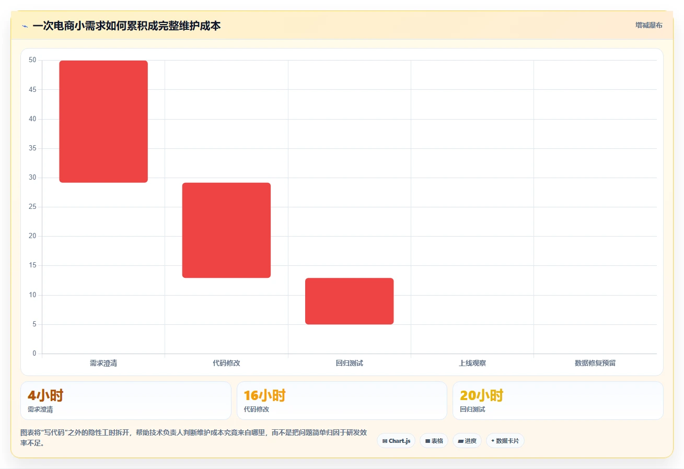684x469 pixels.
Task: Click the 增减瀑布 label in the header
Action: 648,25
